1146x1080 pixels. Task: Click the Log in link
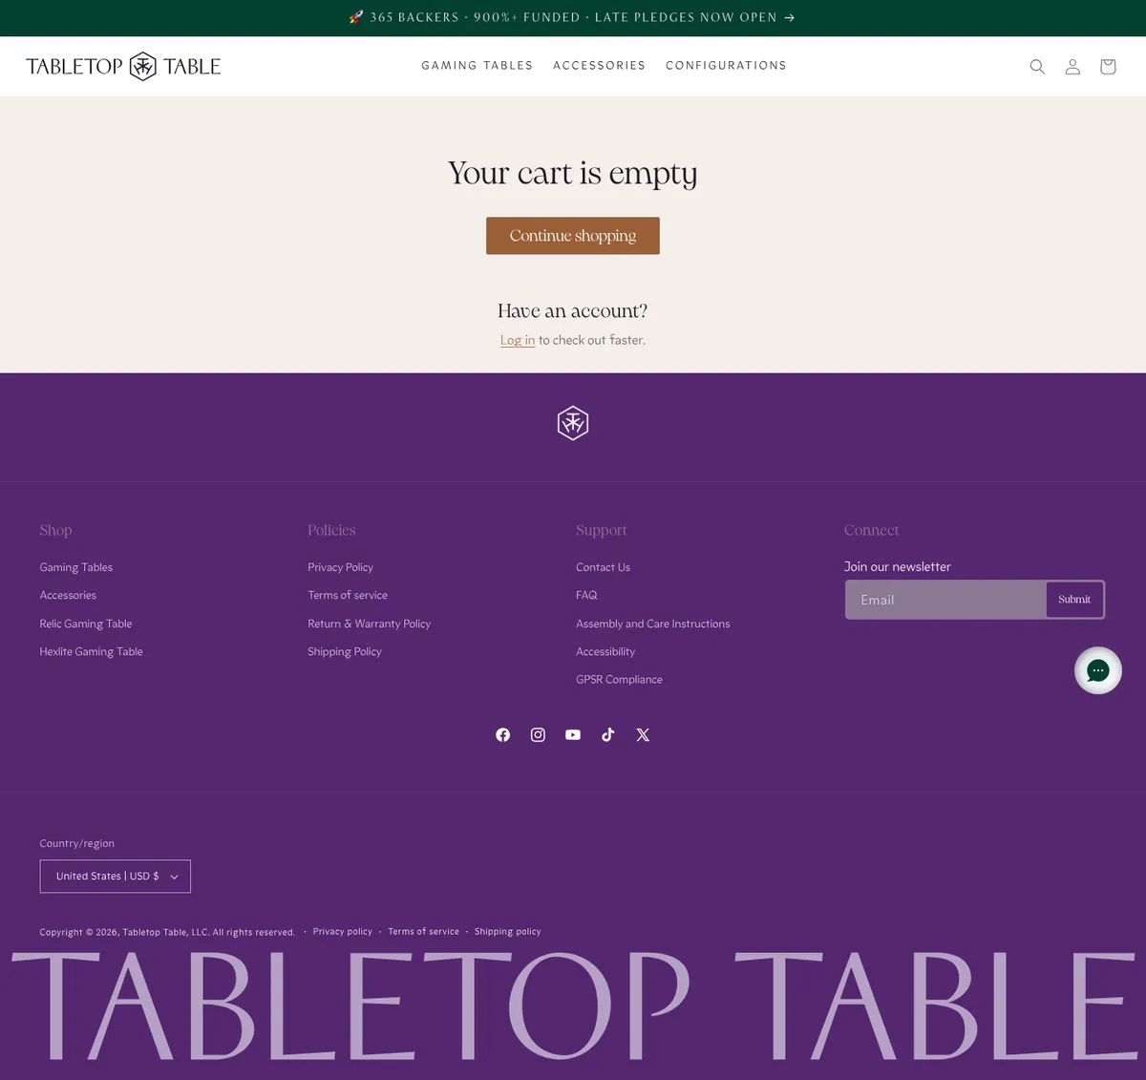[518, 340]
